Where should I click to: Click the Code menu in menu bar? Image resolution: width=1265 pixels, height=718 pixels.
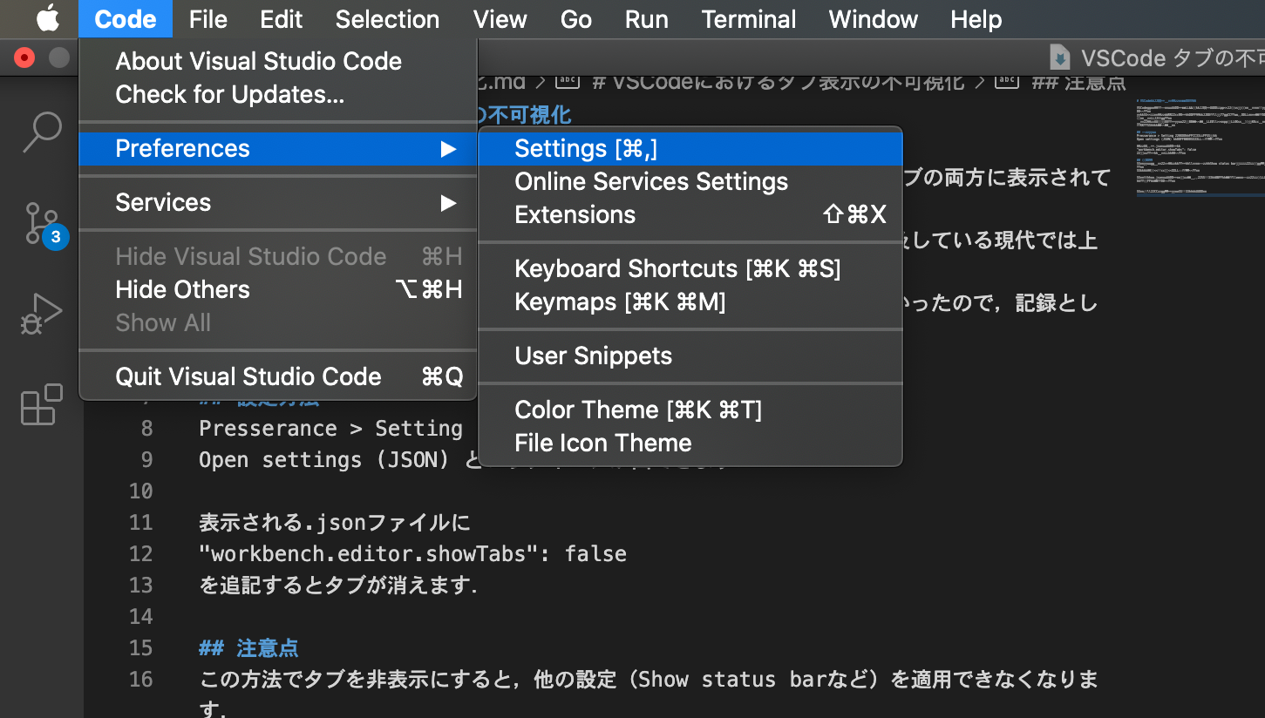click(126, 19)
